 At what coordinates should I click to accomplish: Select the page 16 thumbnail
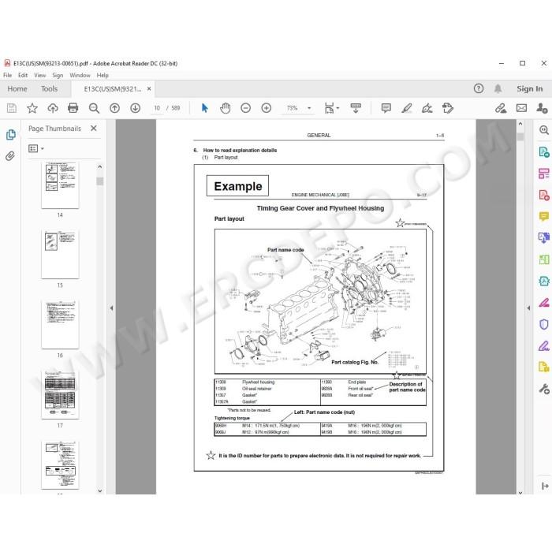click(x=60, y=324)
